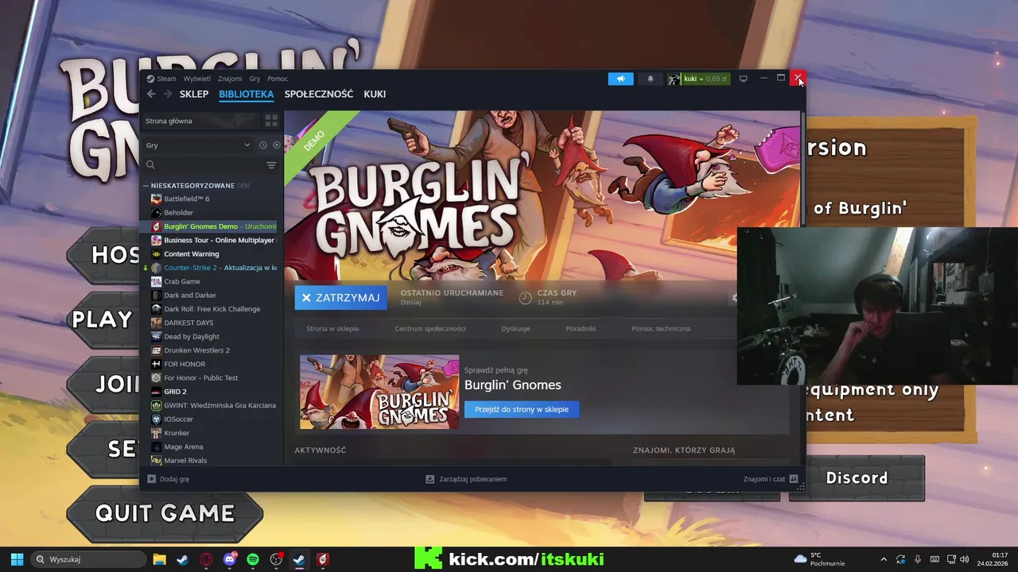Screen dimensions: 1018x572
Task: Open Opera GX from the taskbar
Action: tap(207, 559)
